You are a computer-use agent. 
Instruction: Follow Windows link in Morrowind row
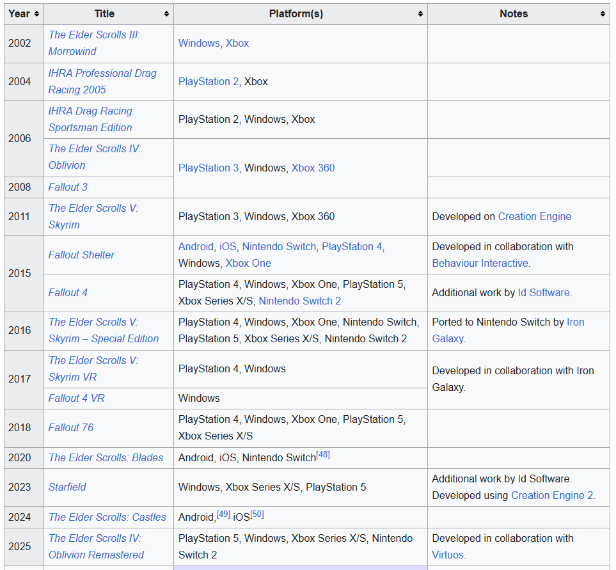tap(199, 44)
